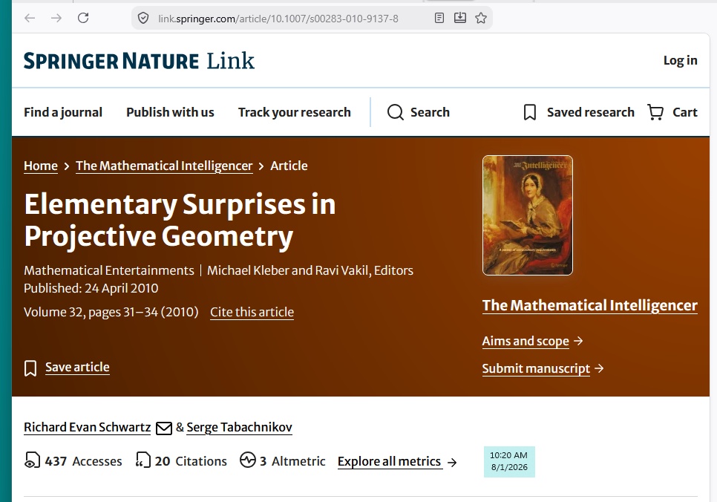The height and width of the screenshot is (502, 717).
Task: Open Find a journal menu
Action: tap(63, 112)
